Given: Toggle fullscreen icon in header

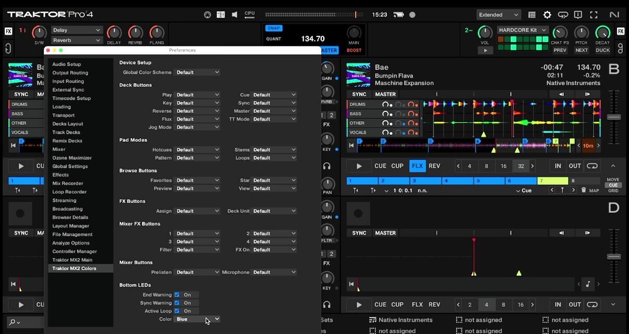Looking at the screenshot, I should (594, 15).
